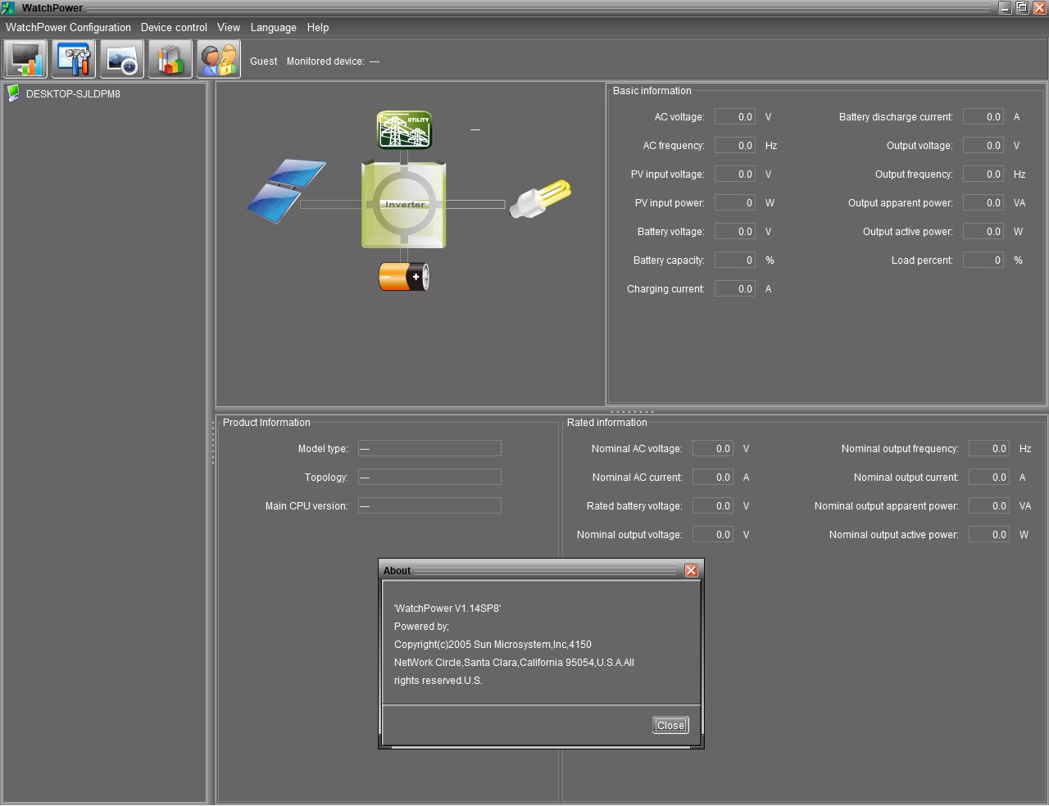Click the utility grid tower icon
Screen dimensions: 1049x806
[404, 130]
